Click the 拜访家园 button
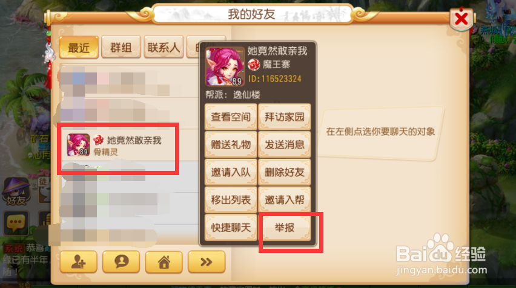This screenshot has width=516, height=288. [x=285, y=117]
